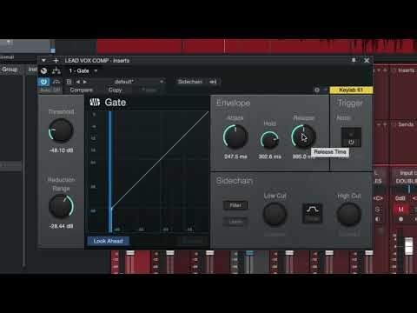Open the plugin settings gear
This screenshot has width=417, height=313.
pos(317,90)
